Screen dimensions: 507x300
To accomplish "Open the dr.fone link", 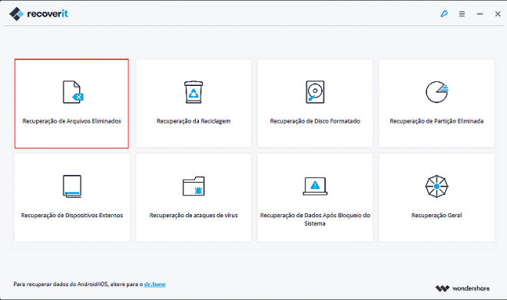I will coord(154,284).
